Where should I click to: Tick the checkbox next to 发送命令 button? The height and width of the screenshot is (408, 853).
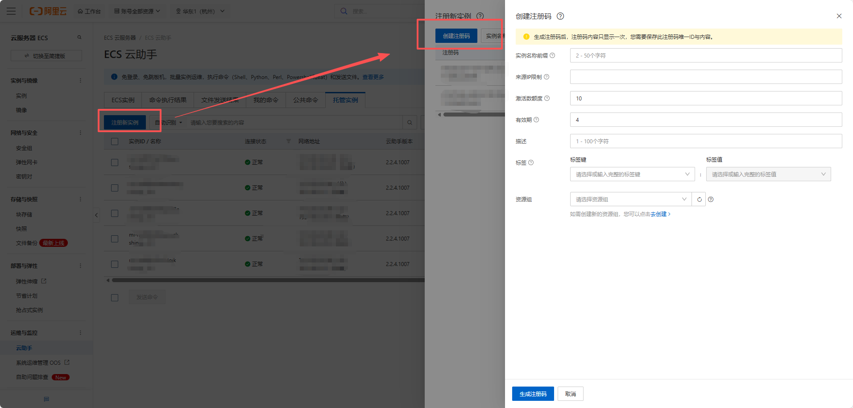click(x=115, y=297)
